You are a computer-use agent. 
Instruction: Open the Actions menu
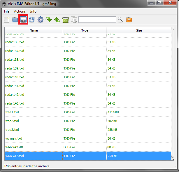20,11
